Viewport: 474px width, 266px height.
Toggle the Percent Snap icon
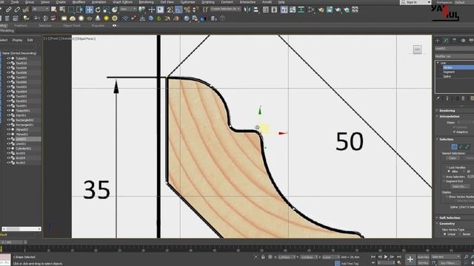coord(187,10)
